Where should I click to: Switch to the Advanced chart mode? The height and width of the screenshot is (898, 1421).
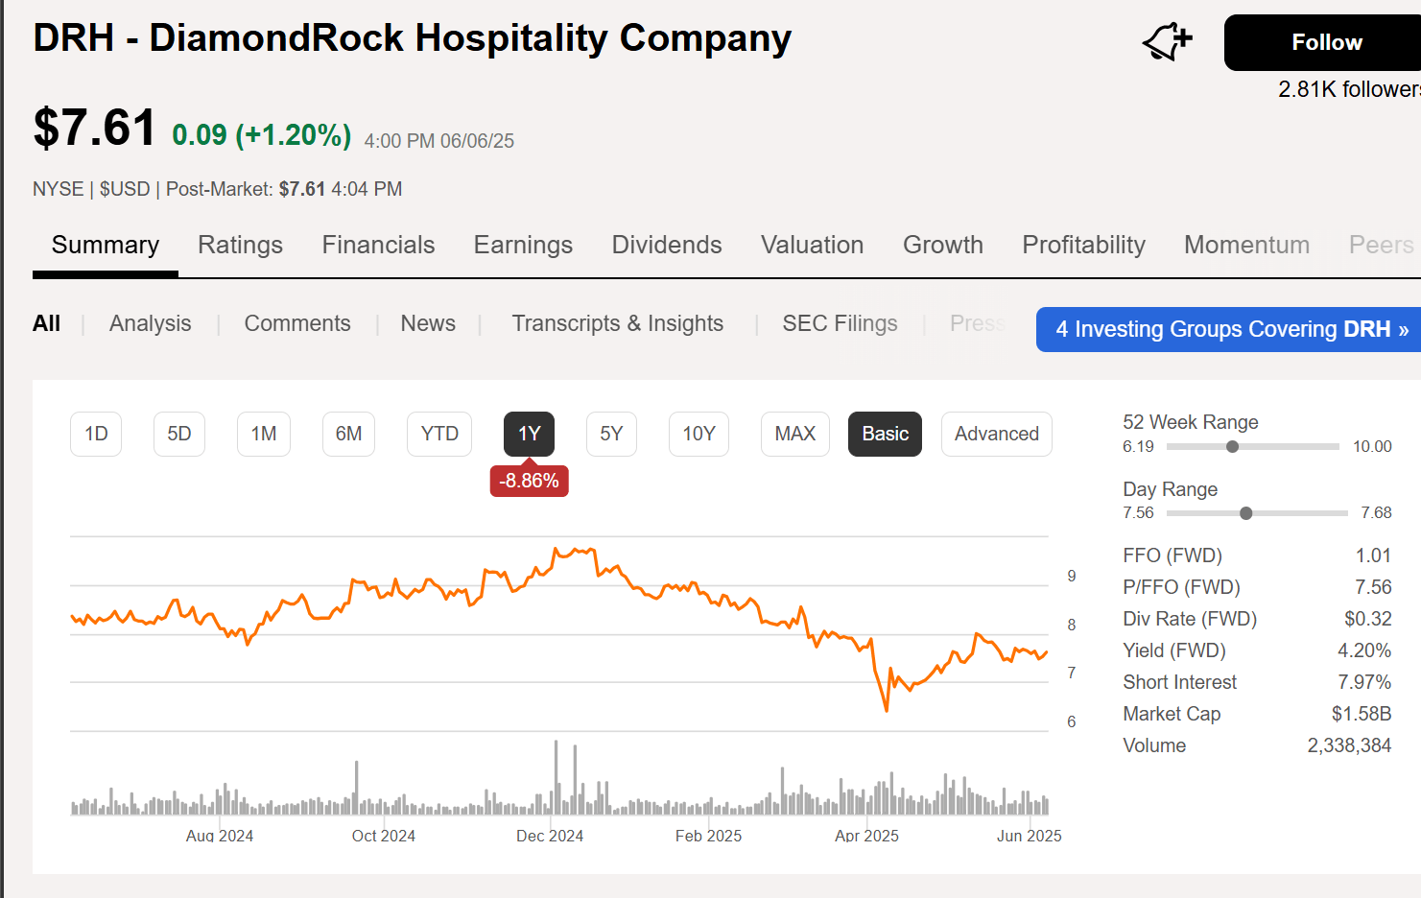[x=996, y=434]
